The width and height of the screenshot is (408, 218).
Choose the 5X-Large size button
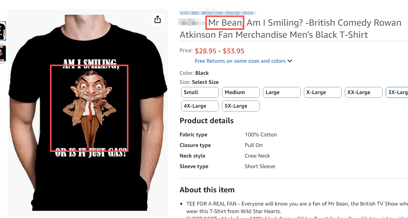tap(241, 106)
